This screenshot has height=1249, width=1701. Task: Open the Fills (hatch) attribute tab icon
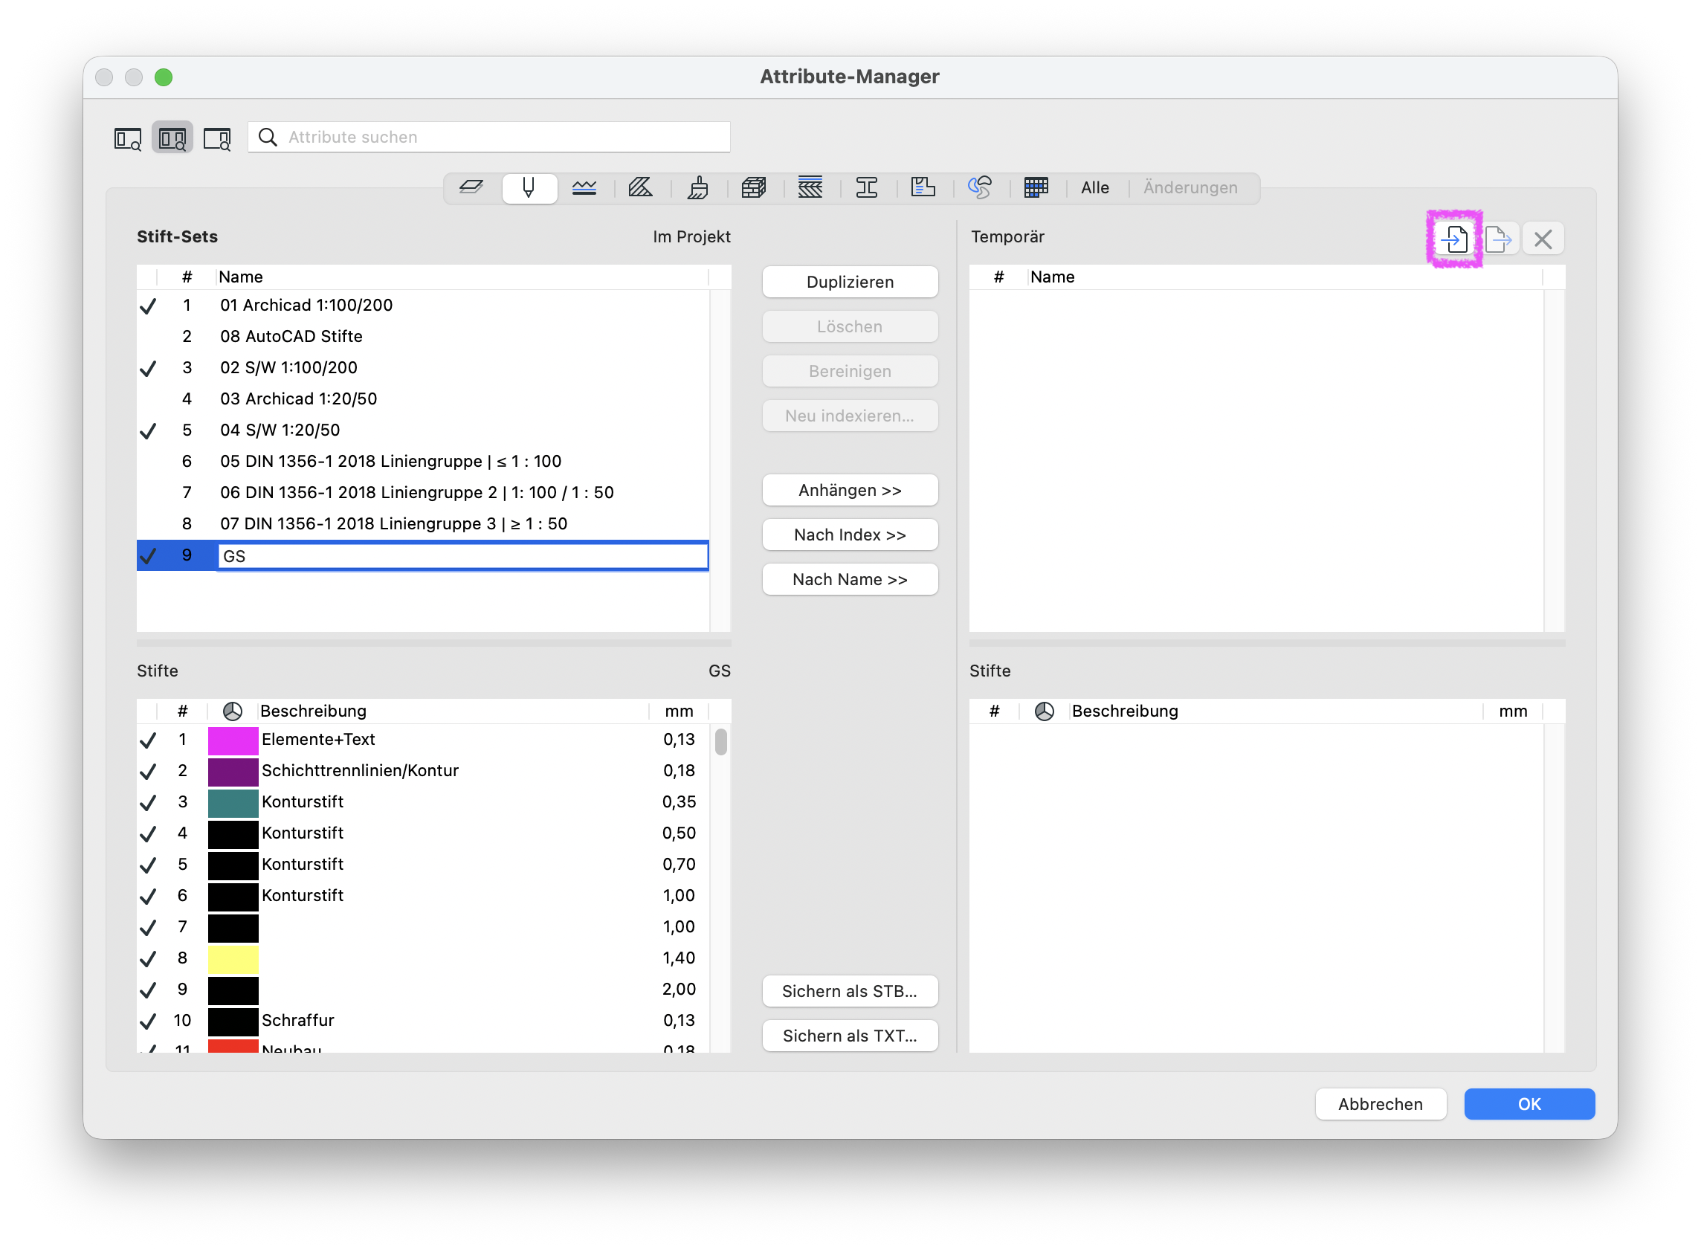641,187
